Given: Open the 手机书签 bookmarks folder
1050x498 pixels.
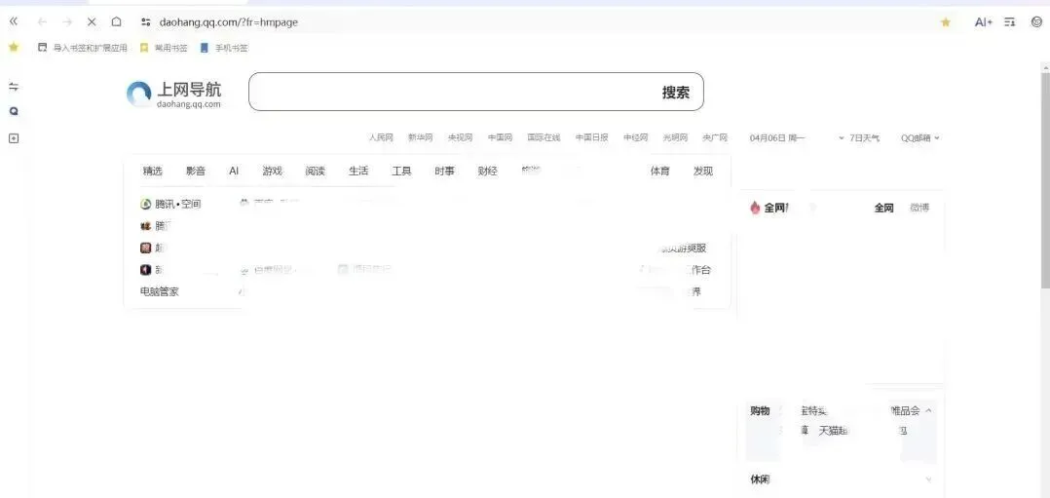Looking at the screenshot, I should click(x=224, y=48).
